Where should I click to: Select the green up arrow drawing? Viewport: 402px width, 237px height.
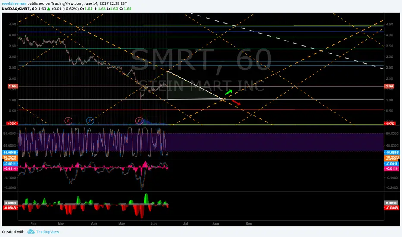coord(229,92)
